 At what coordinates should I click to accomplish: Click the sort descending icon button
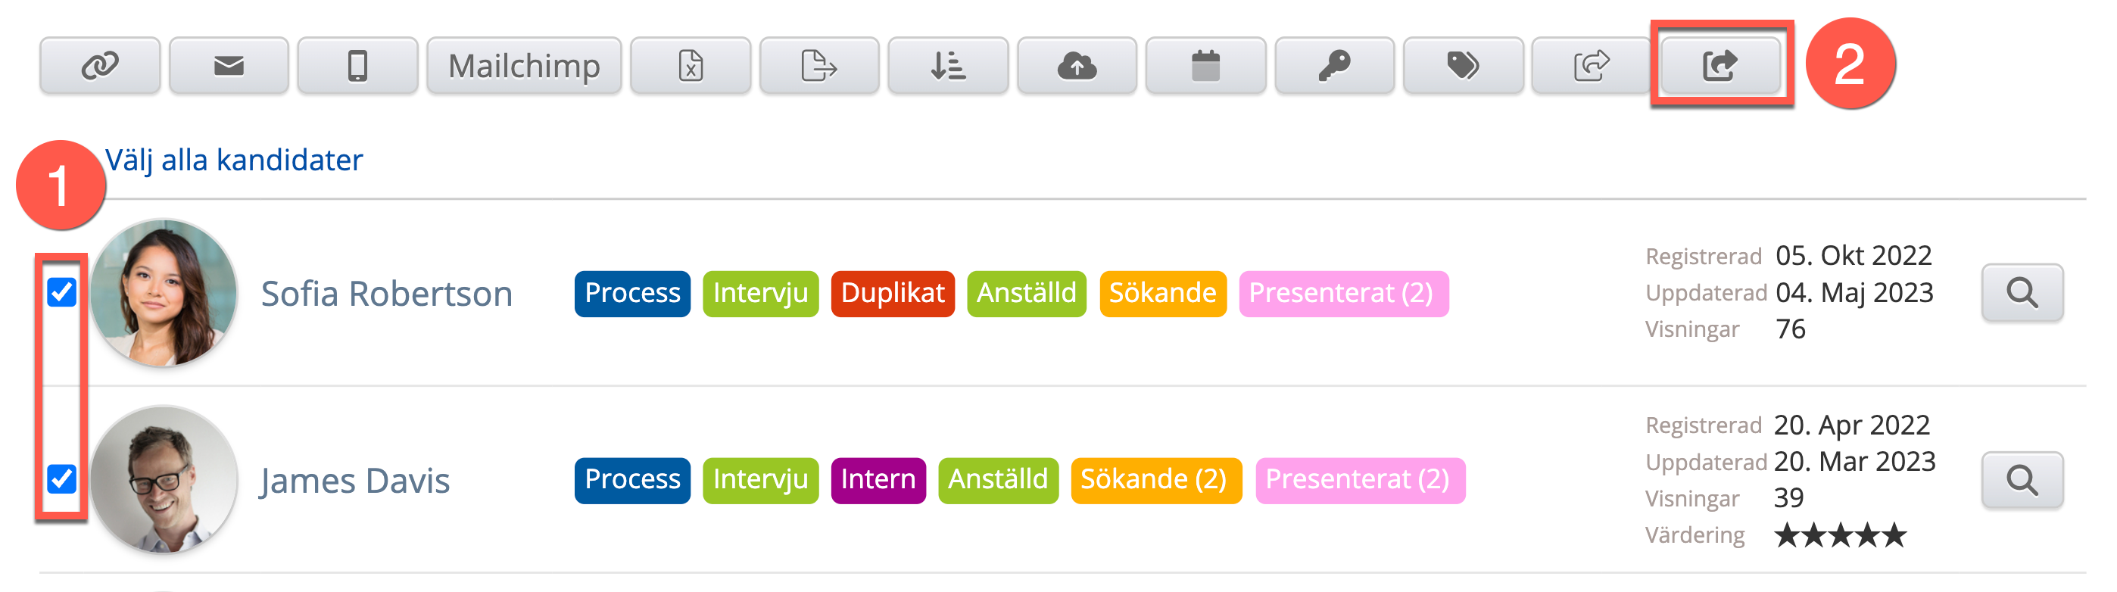click(x=947, y=65)
